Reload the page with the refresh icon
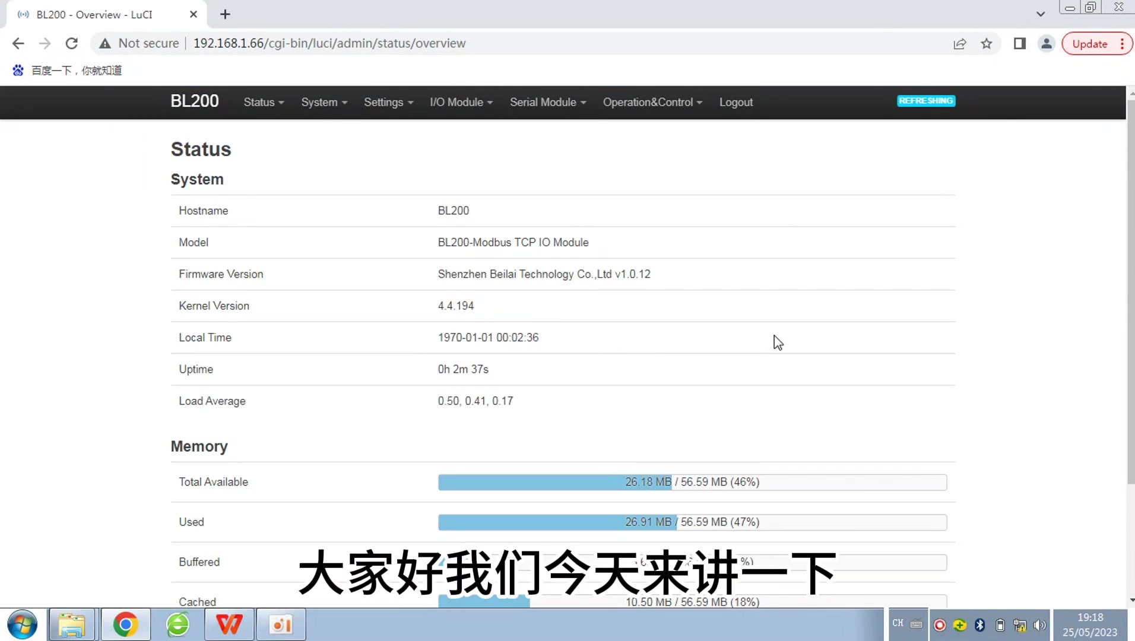 click(x=72, y=43)
